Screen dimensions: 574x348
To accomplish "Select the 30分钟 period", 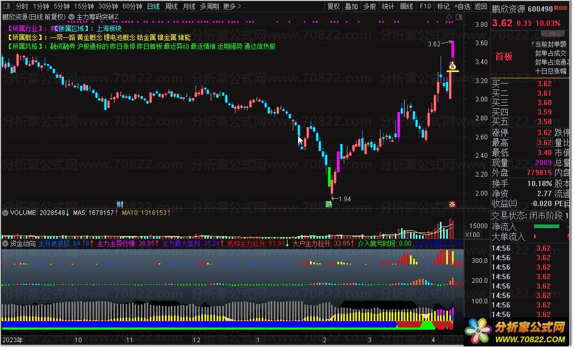I will (x=108, y=6).
